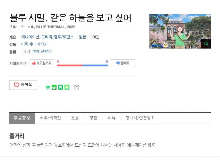Screen dimensions: 220x161
Task: Open the 명대사/연관영화 tab
Action: tap(140, 118)
